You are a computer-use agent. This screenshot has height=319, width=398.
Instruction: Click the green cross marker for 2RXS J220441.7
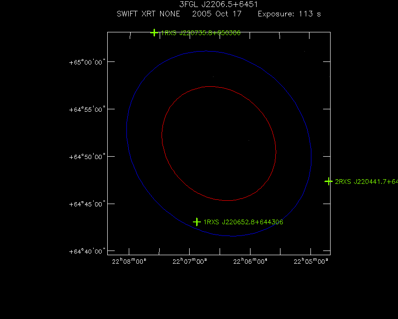click(328, 182)
